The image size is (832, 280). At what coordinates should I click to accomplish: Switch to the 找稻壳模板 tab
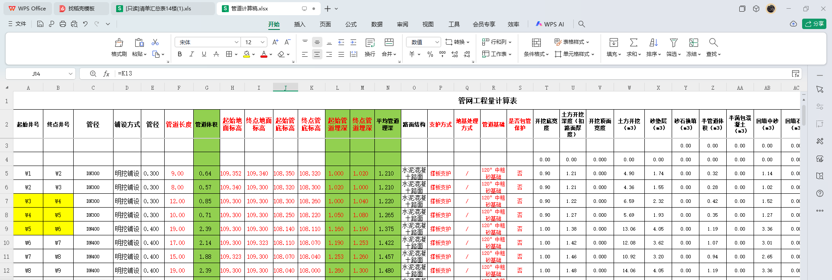[81, 9]
